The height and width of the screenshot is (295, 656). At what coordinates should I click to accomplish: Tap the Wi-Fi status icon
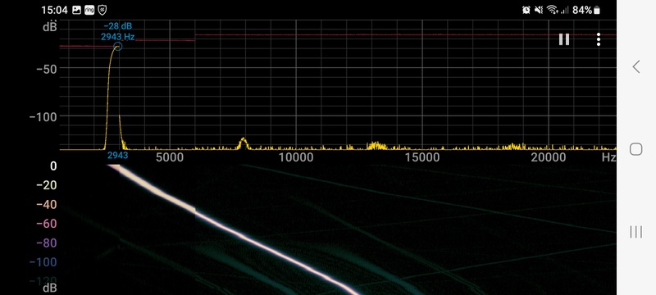click(x=553, y=10)
